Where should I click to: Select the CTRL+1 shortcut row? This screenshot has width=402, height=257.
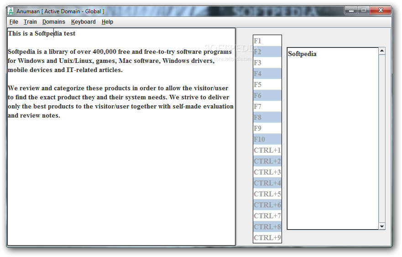pyautogui.click(x=267, y=150)
